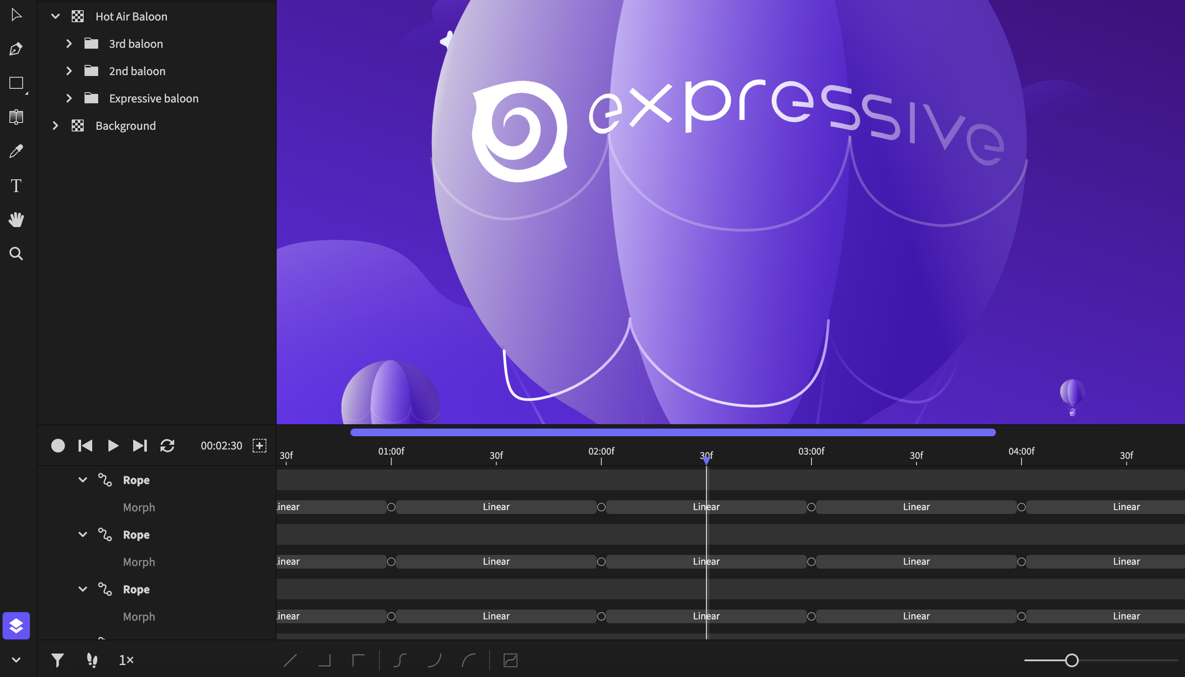Click the add keyframe icon

click(260, 446)
